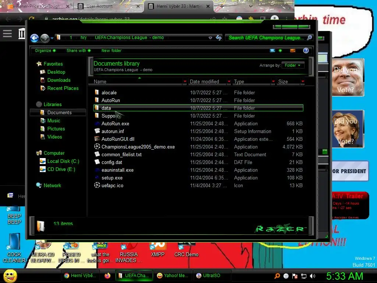Select Desktop in Favorites
Image resolution: width=377 pixels, height=283 pixels.
click(x=56, y=72)
